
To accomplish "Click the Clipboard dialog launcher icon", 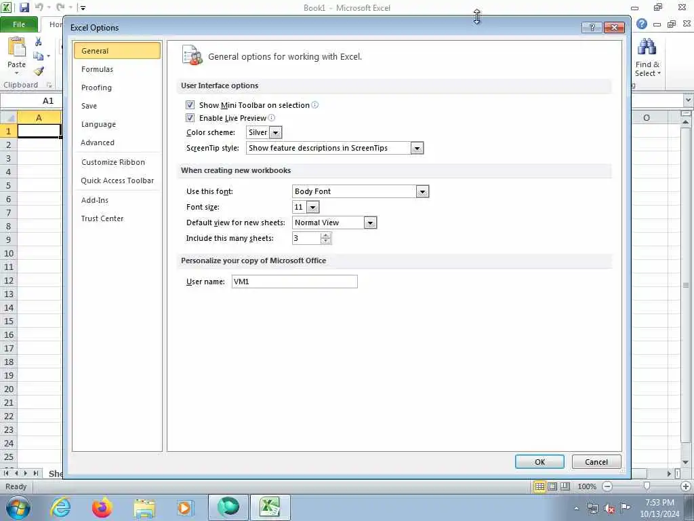I will 49,85.
